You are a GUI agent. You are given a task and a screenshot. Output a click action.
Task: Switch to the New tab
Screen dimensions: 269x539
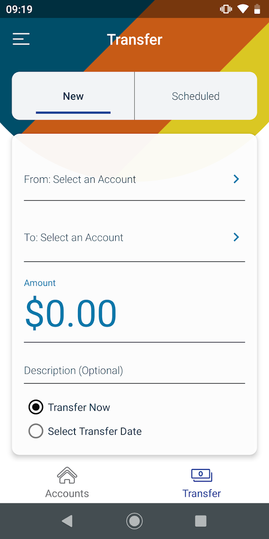pyautogui.click(x=73, y=96)
